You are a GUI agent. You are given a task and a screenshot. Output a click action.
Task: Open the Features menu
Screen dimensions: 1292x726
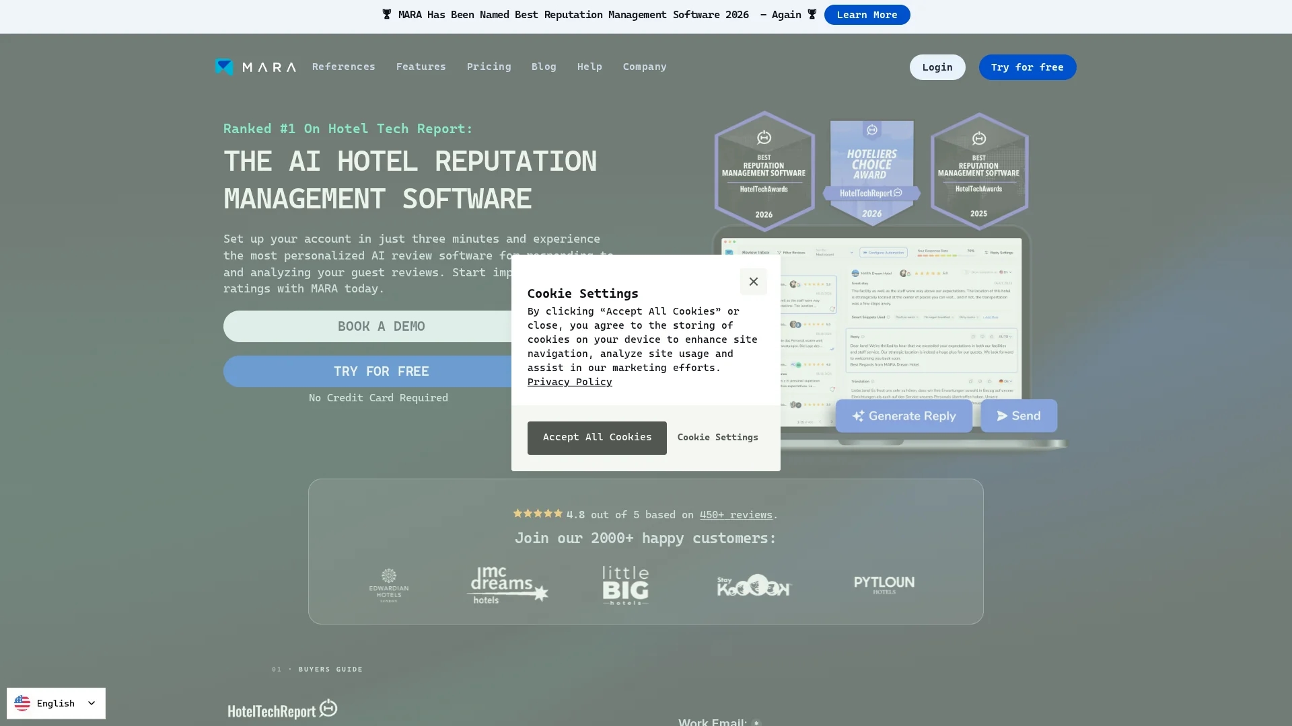pyautogui.click(x=421, y=67)
